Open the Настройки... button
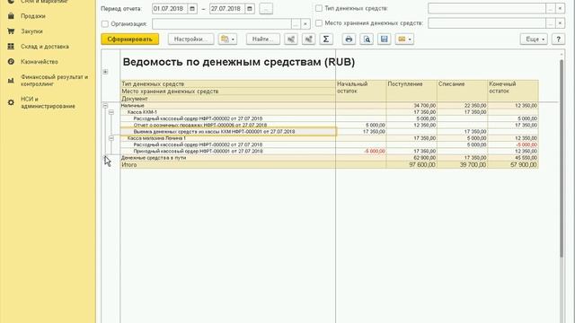 point(190,39)
